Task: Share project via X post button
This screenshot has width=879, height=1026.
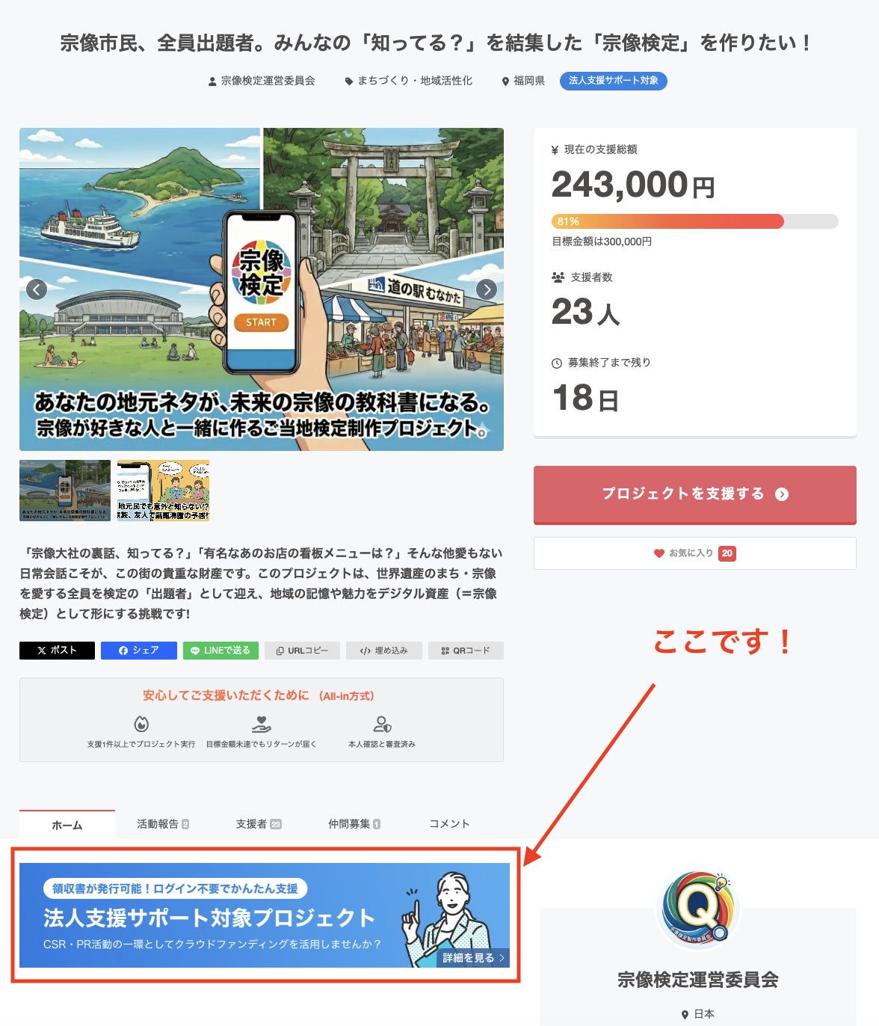Action: (57, 651)
